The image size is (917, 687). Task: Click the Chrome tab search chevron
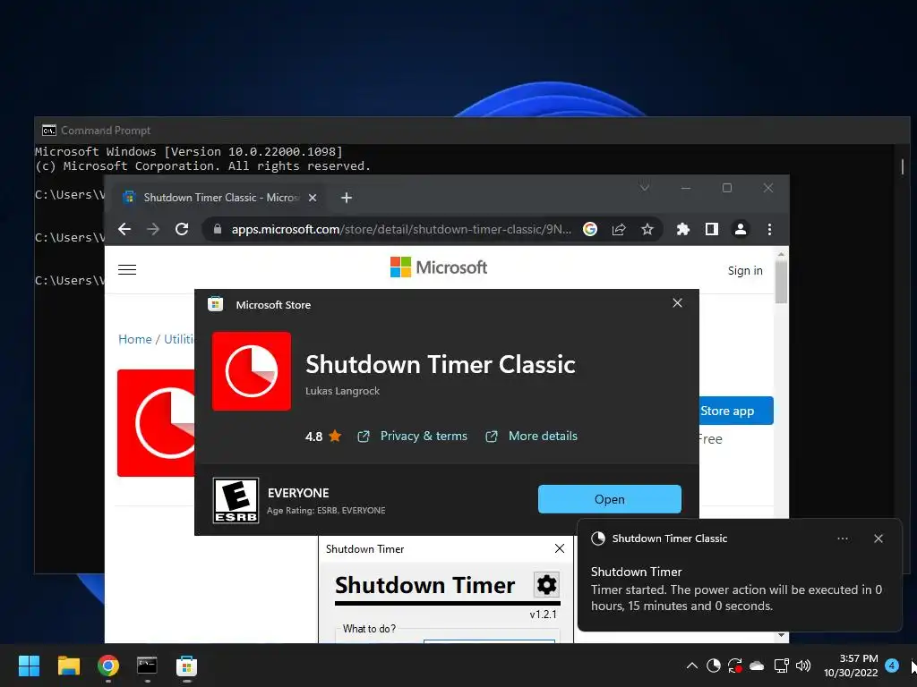[x=645, y=188]
